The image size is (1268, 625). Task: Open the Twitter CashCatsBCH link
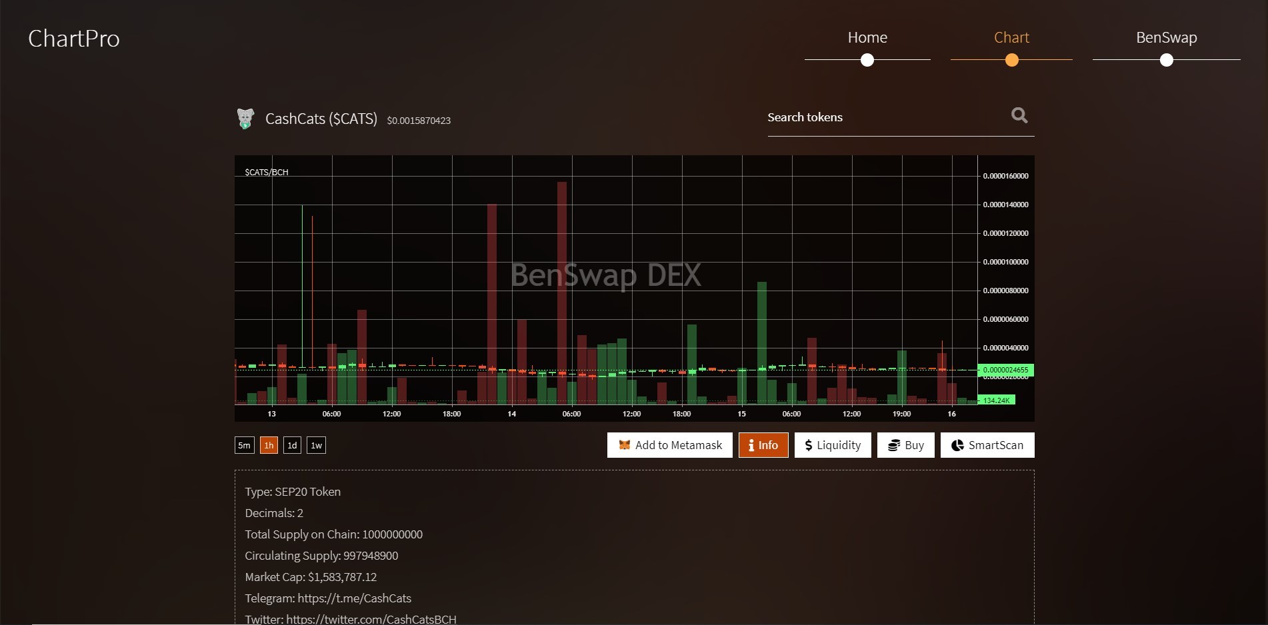tap(371, 619)
